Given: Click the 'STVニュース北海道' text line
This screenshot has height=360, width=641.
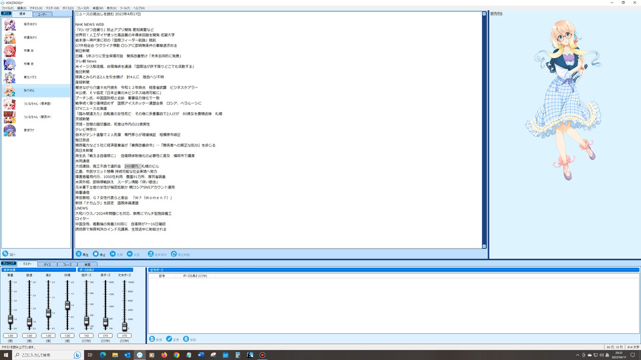Looking at the screenshot, I should tap(91, 109).
